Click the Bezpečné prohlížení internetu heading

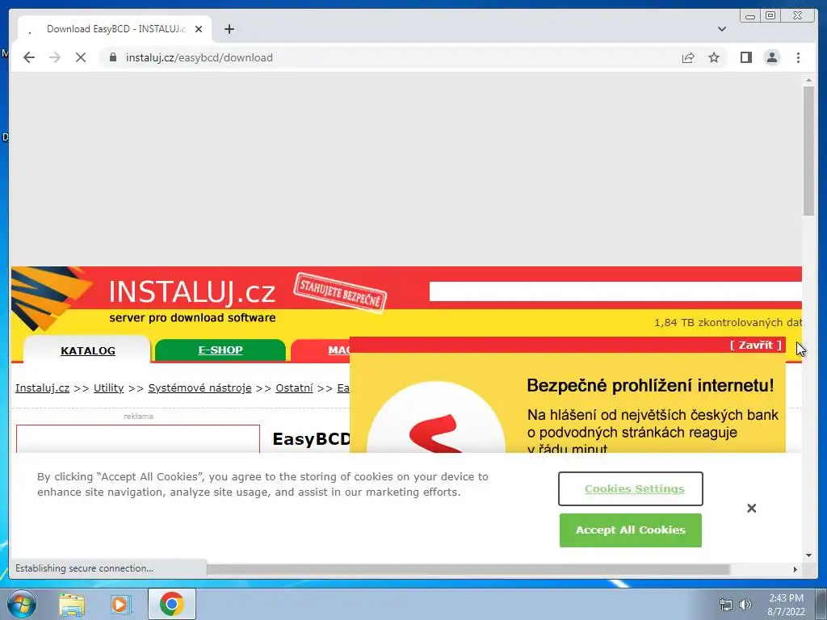[650, 385]
